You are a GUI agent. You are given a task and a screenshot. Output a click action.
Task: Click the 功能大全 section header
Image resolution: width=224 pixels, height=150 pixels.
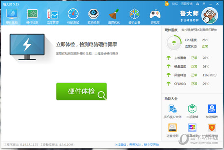point(171,99)
